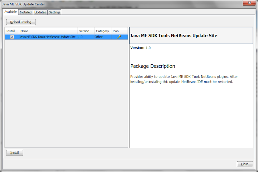Click the Close button
The width and height of the screenshot is (258, 172).
pos(245,164)
